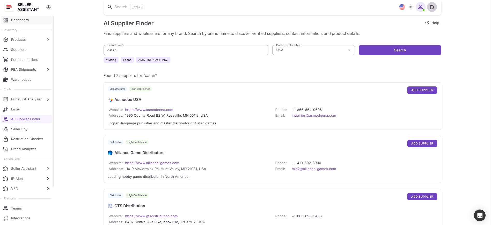Open the chat support bubble
This screenshot has height=225, width=491.
[480, 215]
